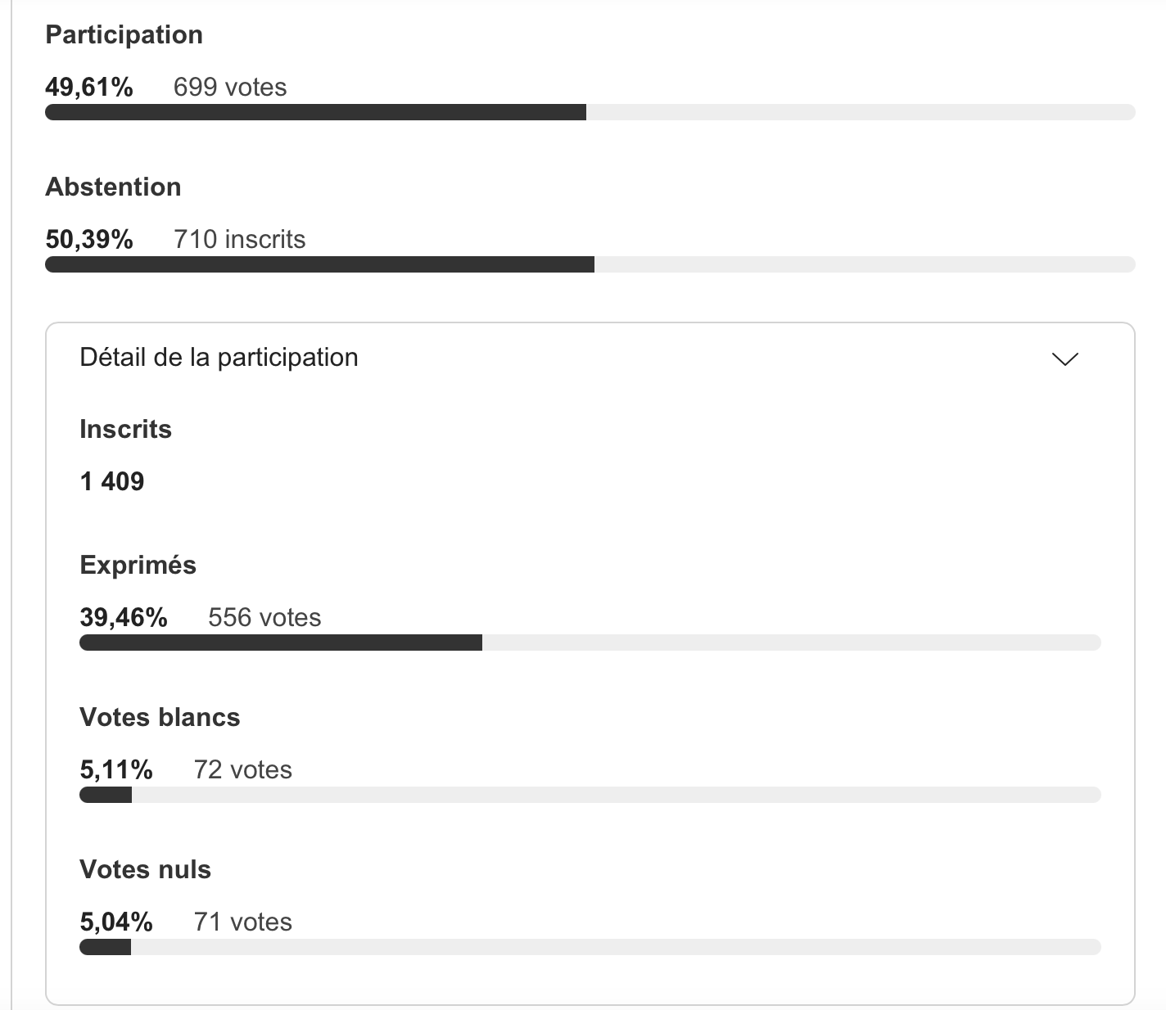Click the 699 votes label
The height and width of the screenshot is (1010, 1166).
pos(230,87)
